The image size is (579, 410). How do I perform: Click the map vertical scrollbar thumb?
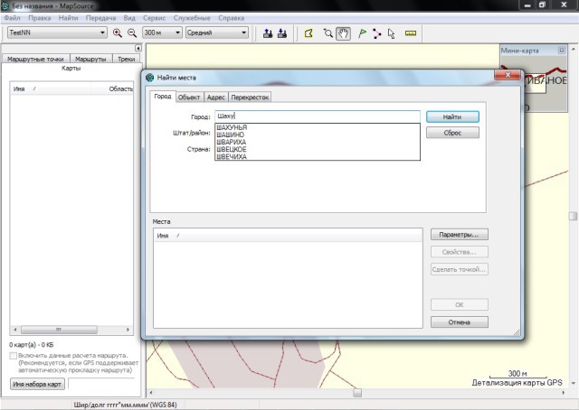(x=573, y=216)
